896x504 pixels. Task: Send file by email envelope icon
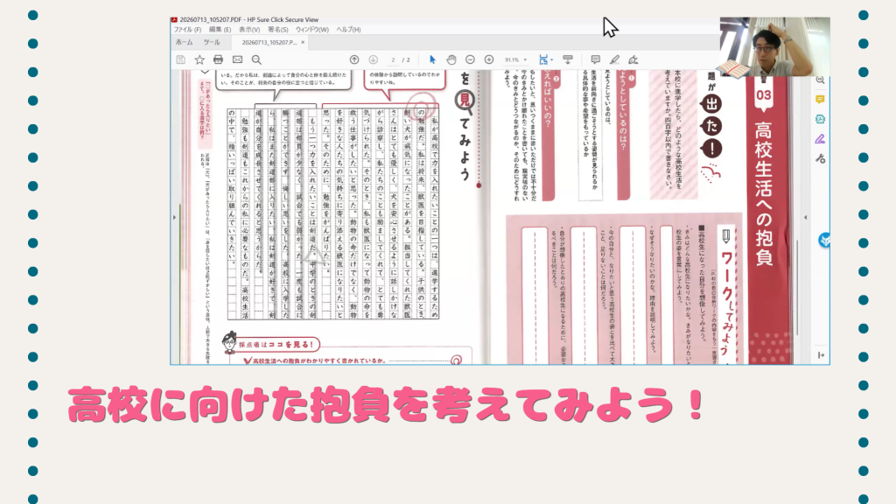[x=237, y=59]
